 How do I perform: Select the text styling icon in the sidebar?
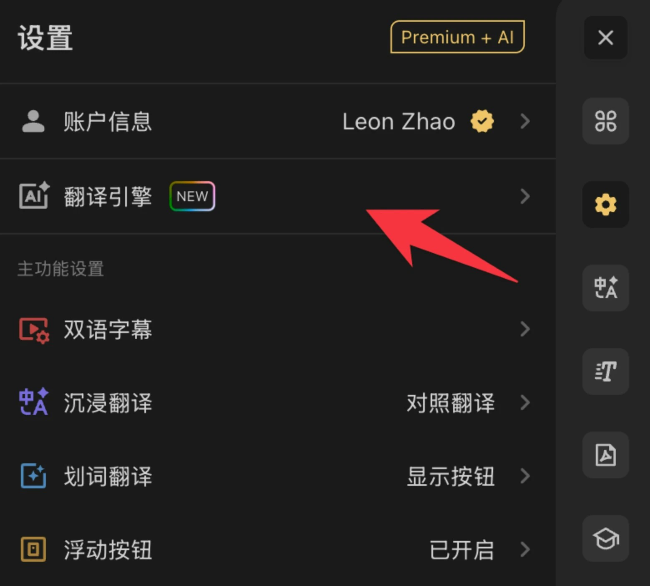(x=605, y=371)
